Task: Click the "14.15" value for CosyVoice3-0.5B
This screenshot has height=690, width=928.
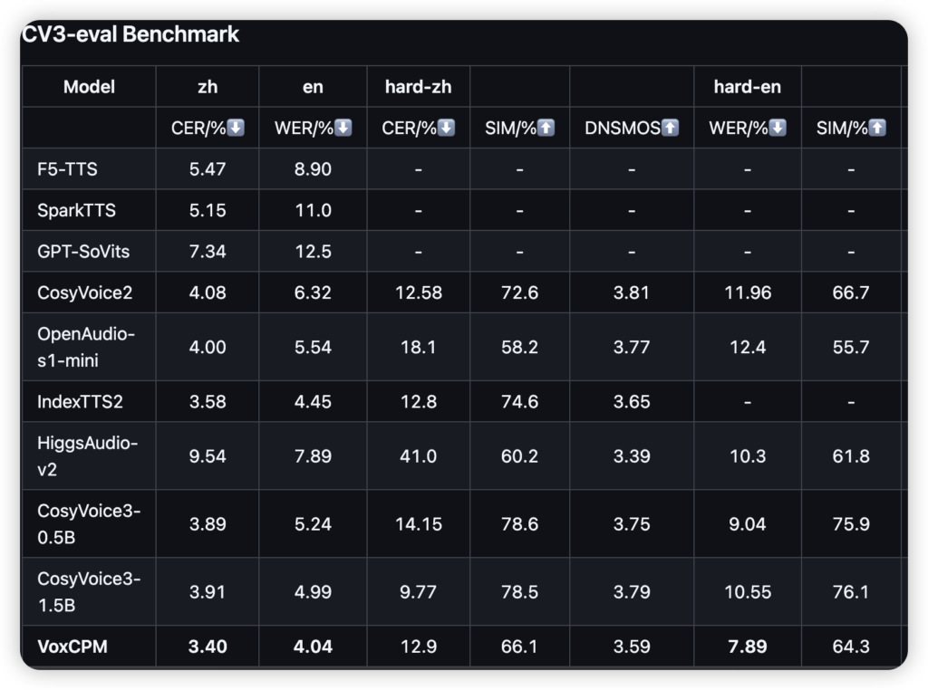Action: click(x=419, y=524)
